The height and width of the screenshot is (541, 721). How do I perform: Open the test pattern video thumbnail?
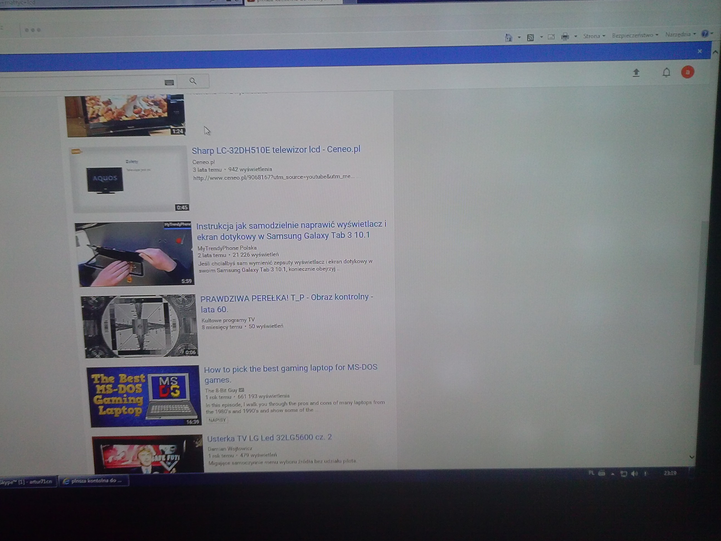coord(140,326)
